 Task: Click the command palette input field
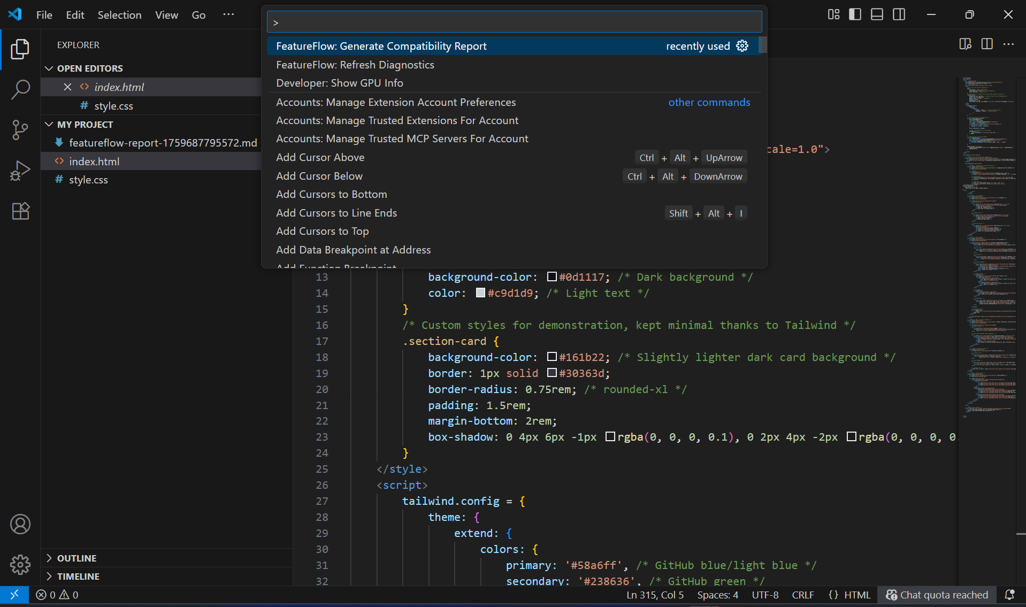(x=514, y=22)
